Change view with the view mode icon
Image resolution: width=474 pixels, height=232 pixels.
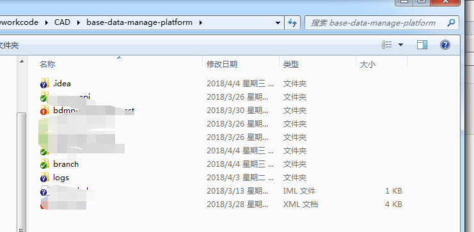(x=387, y=45)
